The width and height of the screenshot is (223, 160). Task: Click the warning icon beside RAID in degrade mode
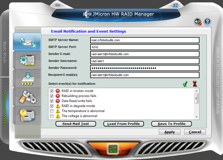58,106
